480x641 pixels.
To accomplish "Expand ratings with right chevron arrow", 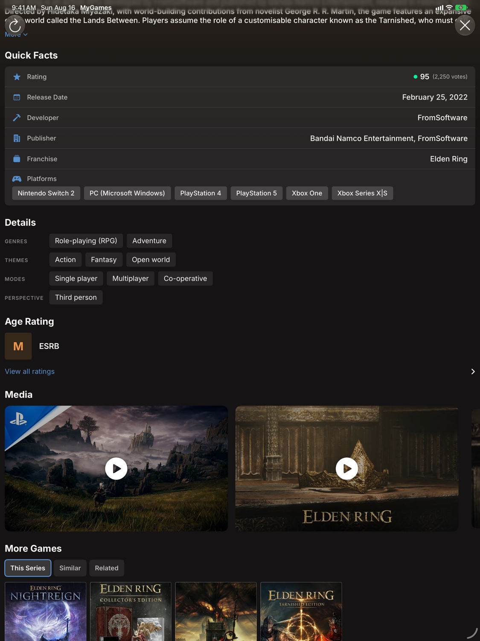I will [472, 371].
